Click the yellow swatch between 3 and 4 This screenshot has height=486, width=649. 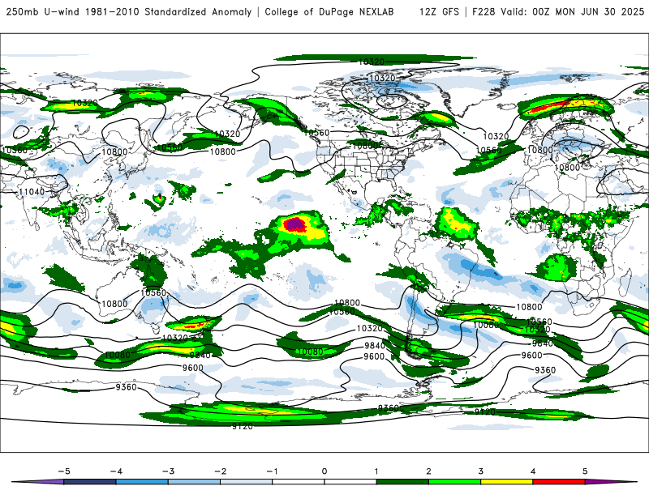click(506, 482)
